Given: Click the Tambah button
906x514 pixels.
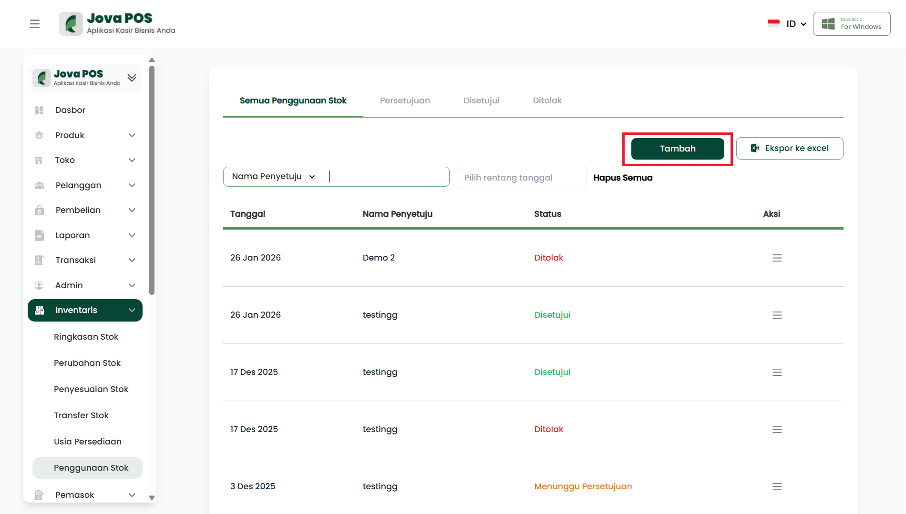Looking at the screenshot, I should coord(677,149).
